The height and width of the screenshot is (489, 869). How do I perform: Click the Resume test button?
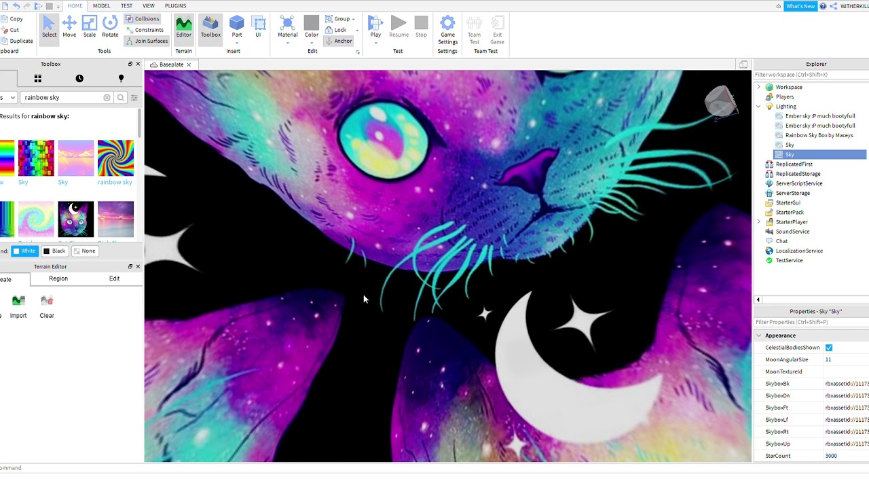click(x=399, y=27)
